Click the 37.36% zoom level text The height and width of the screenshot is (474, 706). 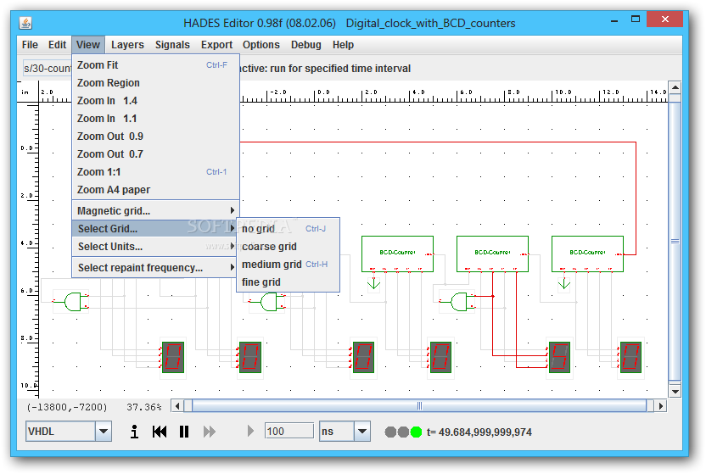tap(143, 407)
